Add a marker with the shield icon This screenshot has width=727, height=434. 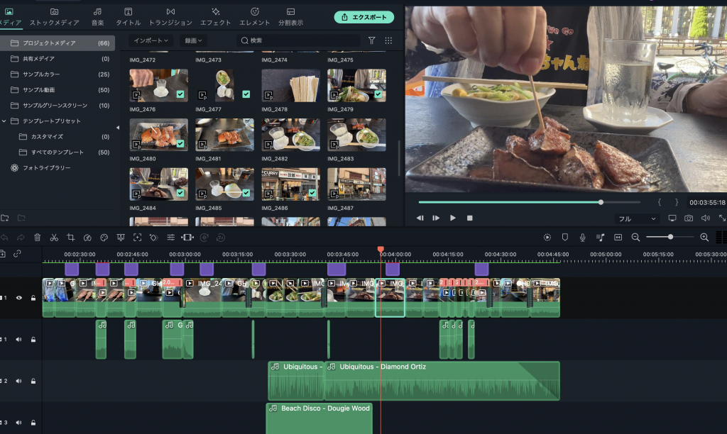[x=564, y=237]
